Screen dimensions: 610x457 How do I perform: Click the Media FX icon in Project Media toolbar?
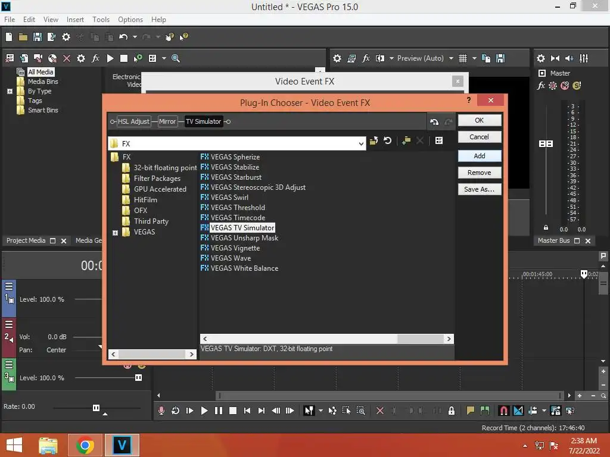(95, 58)
